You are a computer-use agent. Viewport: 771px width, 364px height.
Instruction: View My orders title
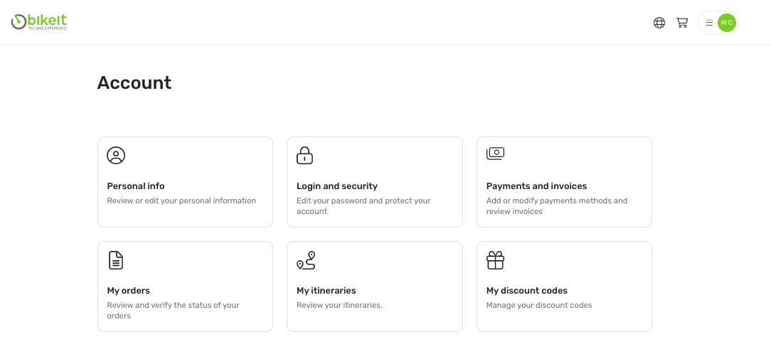coord(128,291)
